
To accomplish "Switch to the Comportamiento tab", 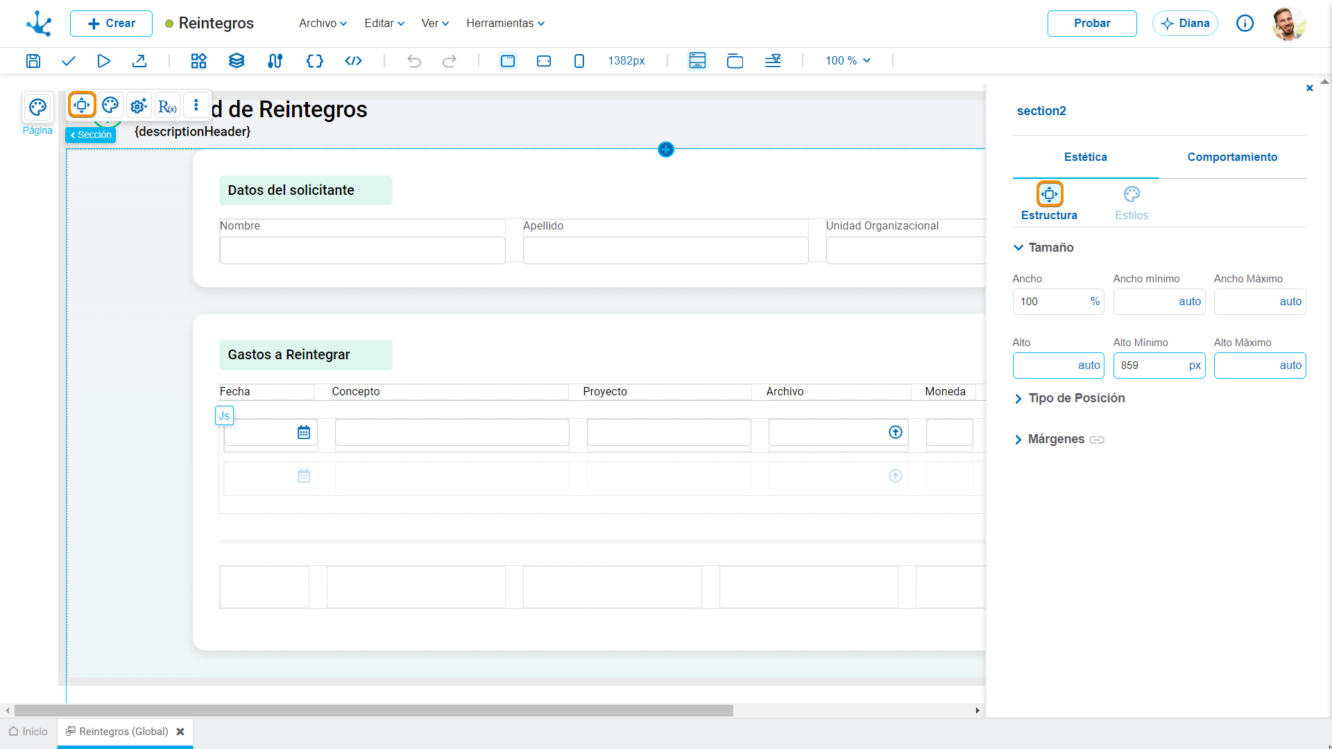I will [x=1232, y=157].
